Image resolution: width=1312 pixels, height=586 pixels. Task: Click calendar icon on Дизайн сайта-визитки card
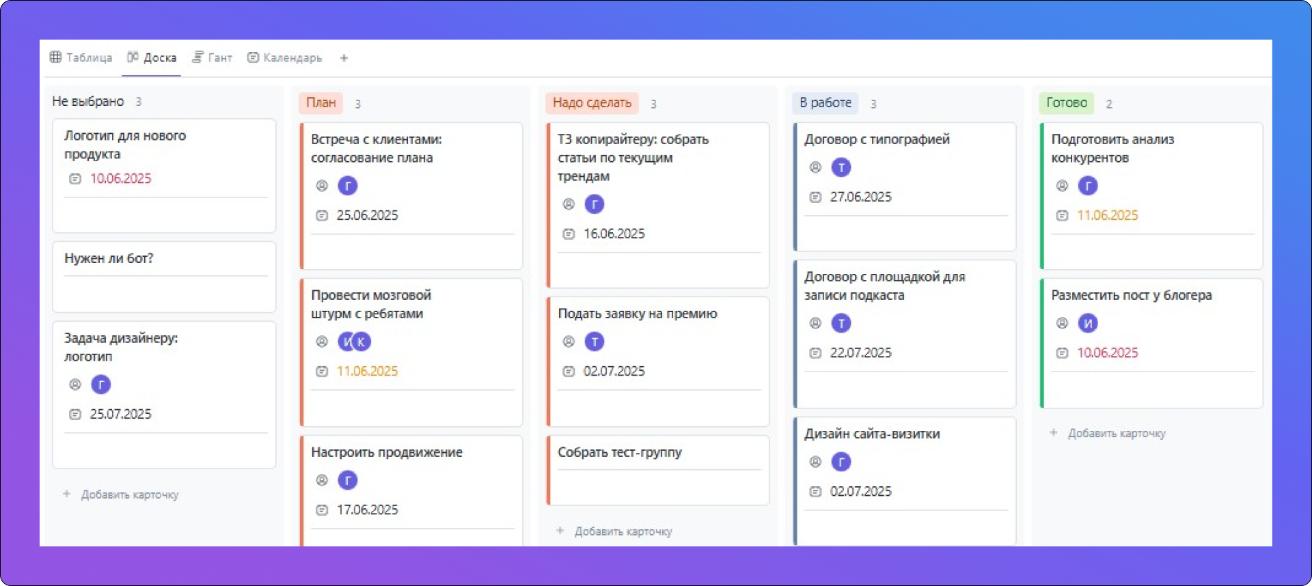(x=815, y=492)
